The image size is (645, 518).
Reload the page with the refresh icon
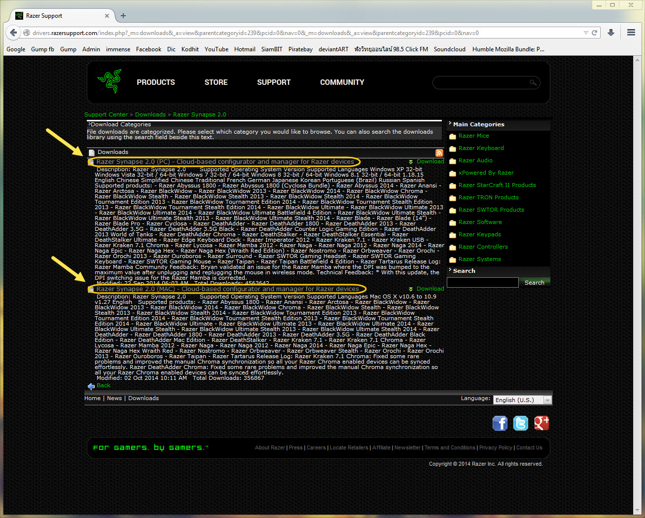(595, 33)
